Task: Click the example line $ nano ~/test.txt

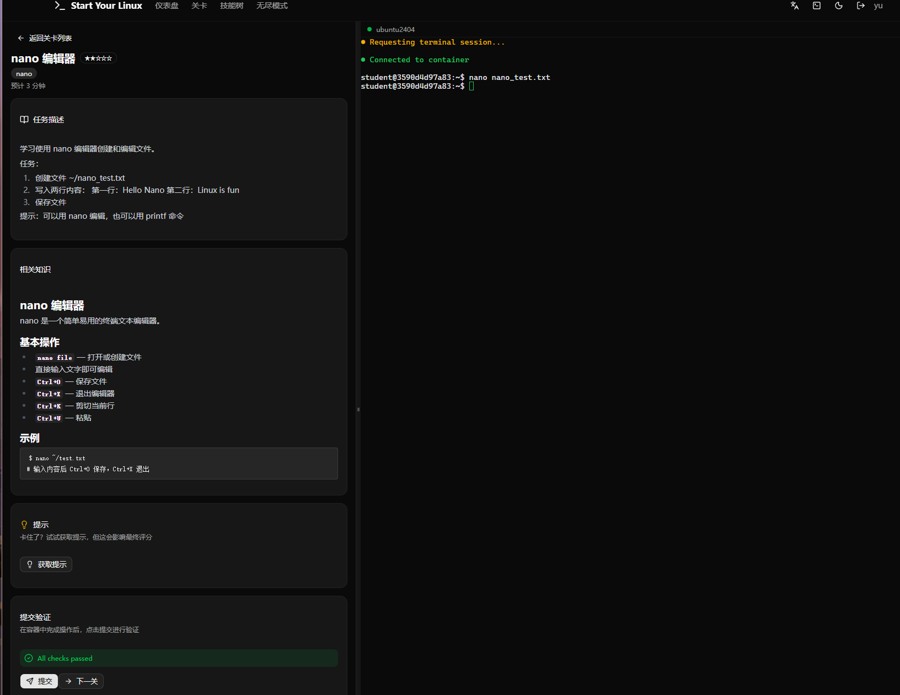Action: click(57, 458)
